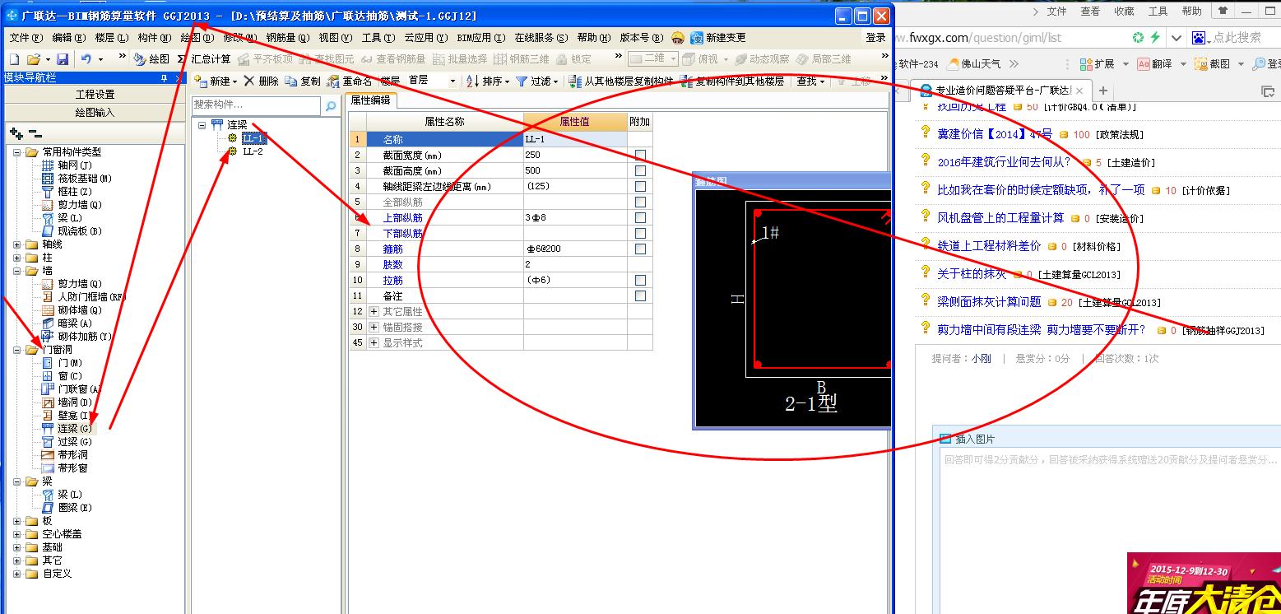This screenshot has width=1281, height=614.
Task: Expand the 基础 folder
Action: click(x=17, y=547)
